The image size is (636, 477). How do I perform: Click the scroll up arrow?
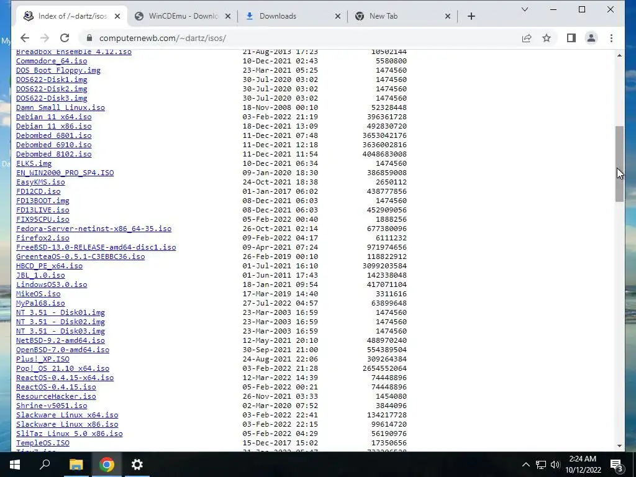[x=619, y=55]
